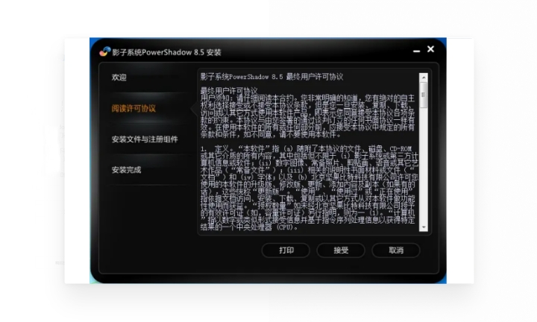Click the scrollbar up arrow
The image size is (537, 322).
[424, 76]
